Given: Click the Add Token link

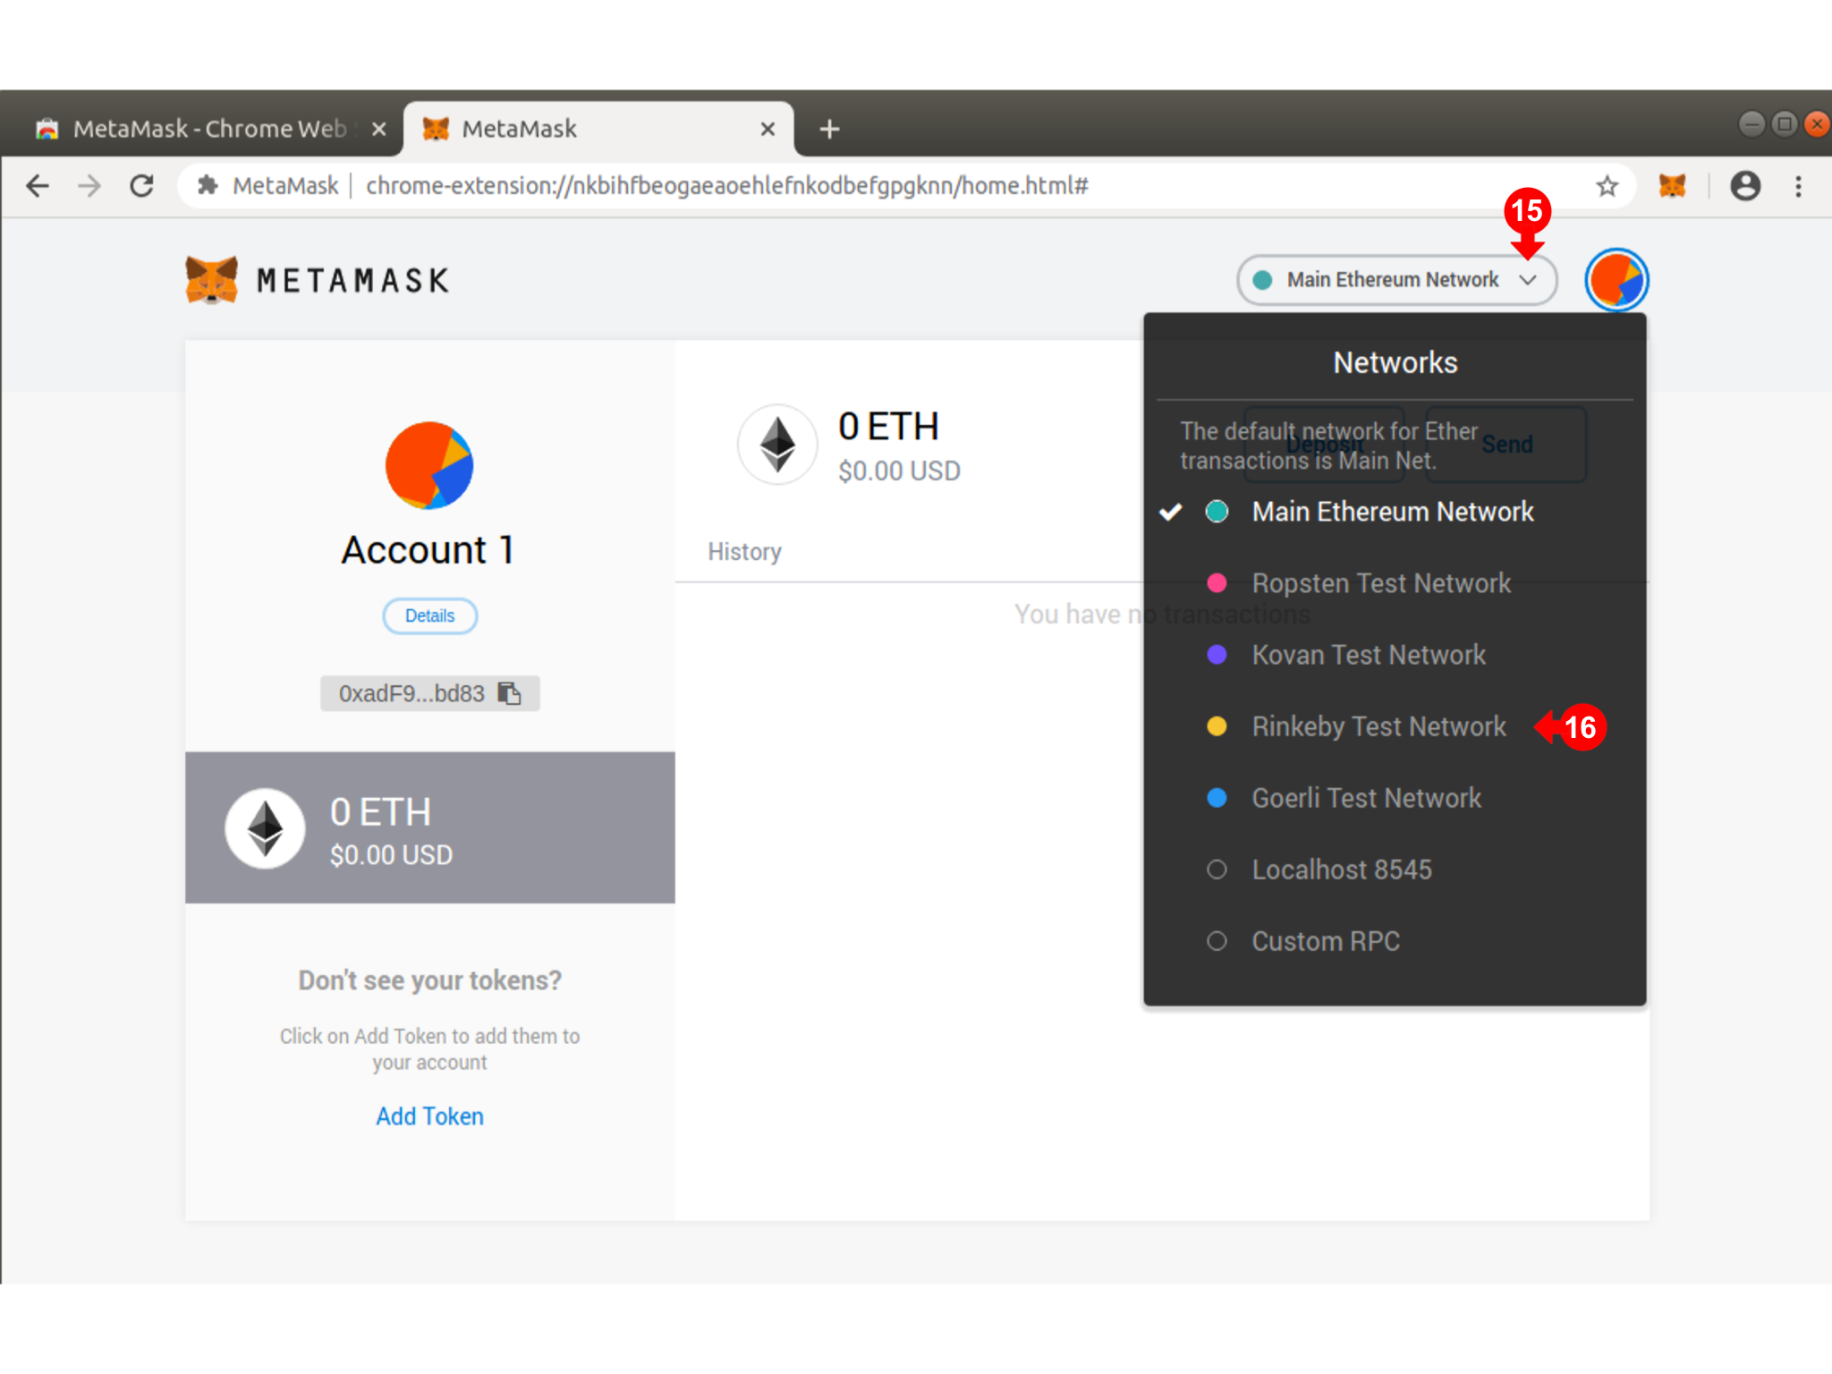Looking at the screenshot, I should click(429, 1116).
